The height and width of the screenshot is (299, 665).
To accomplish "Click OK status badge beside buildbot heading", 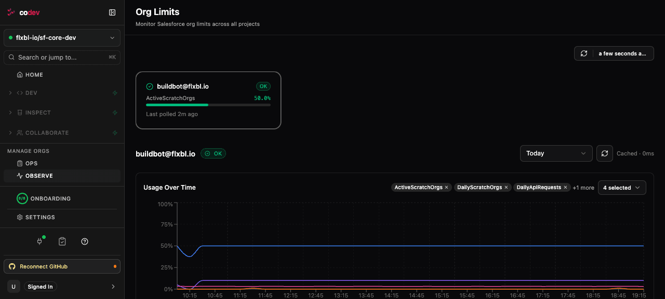I will coord(214,153).
